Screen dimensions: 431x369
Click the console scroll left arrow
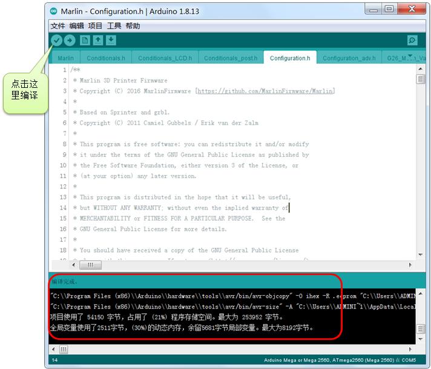[x=53, y=350]
